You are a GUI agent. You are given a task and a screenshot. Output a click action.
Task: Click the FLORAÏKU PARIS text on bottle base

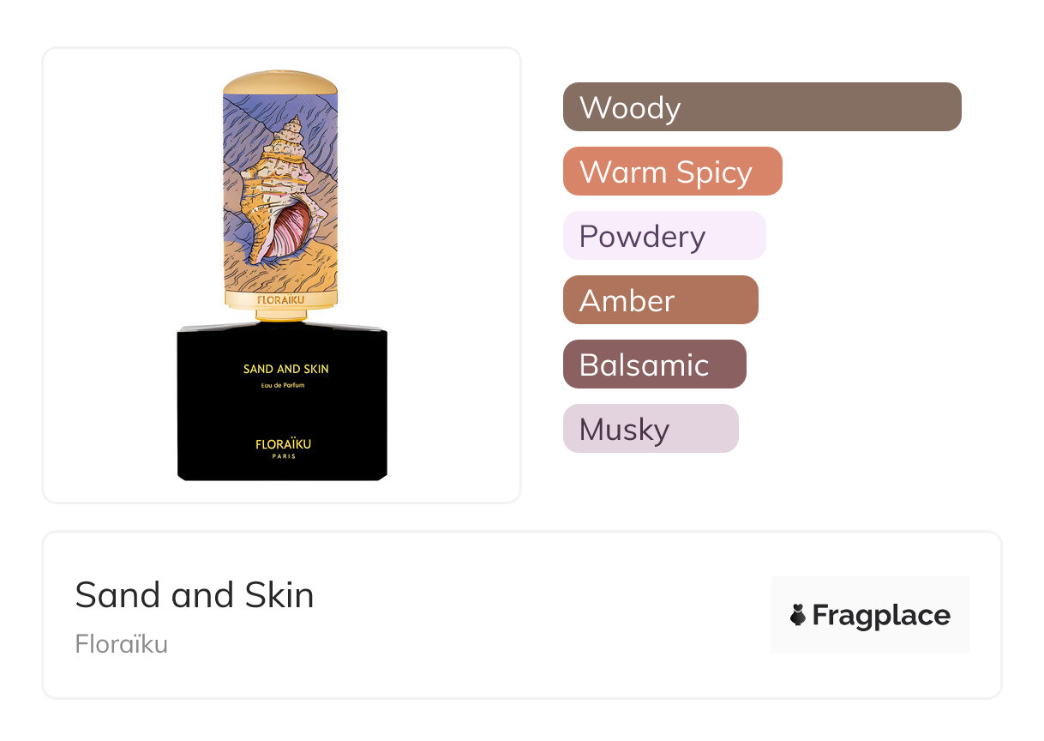click(x=283, y=448)
